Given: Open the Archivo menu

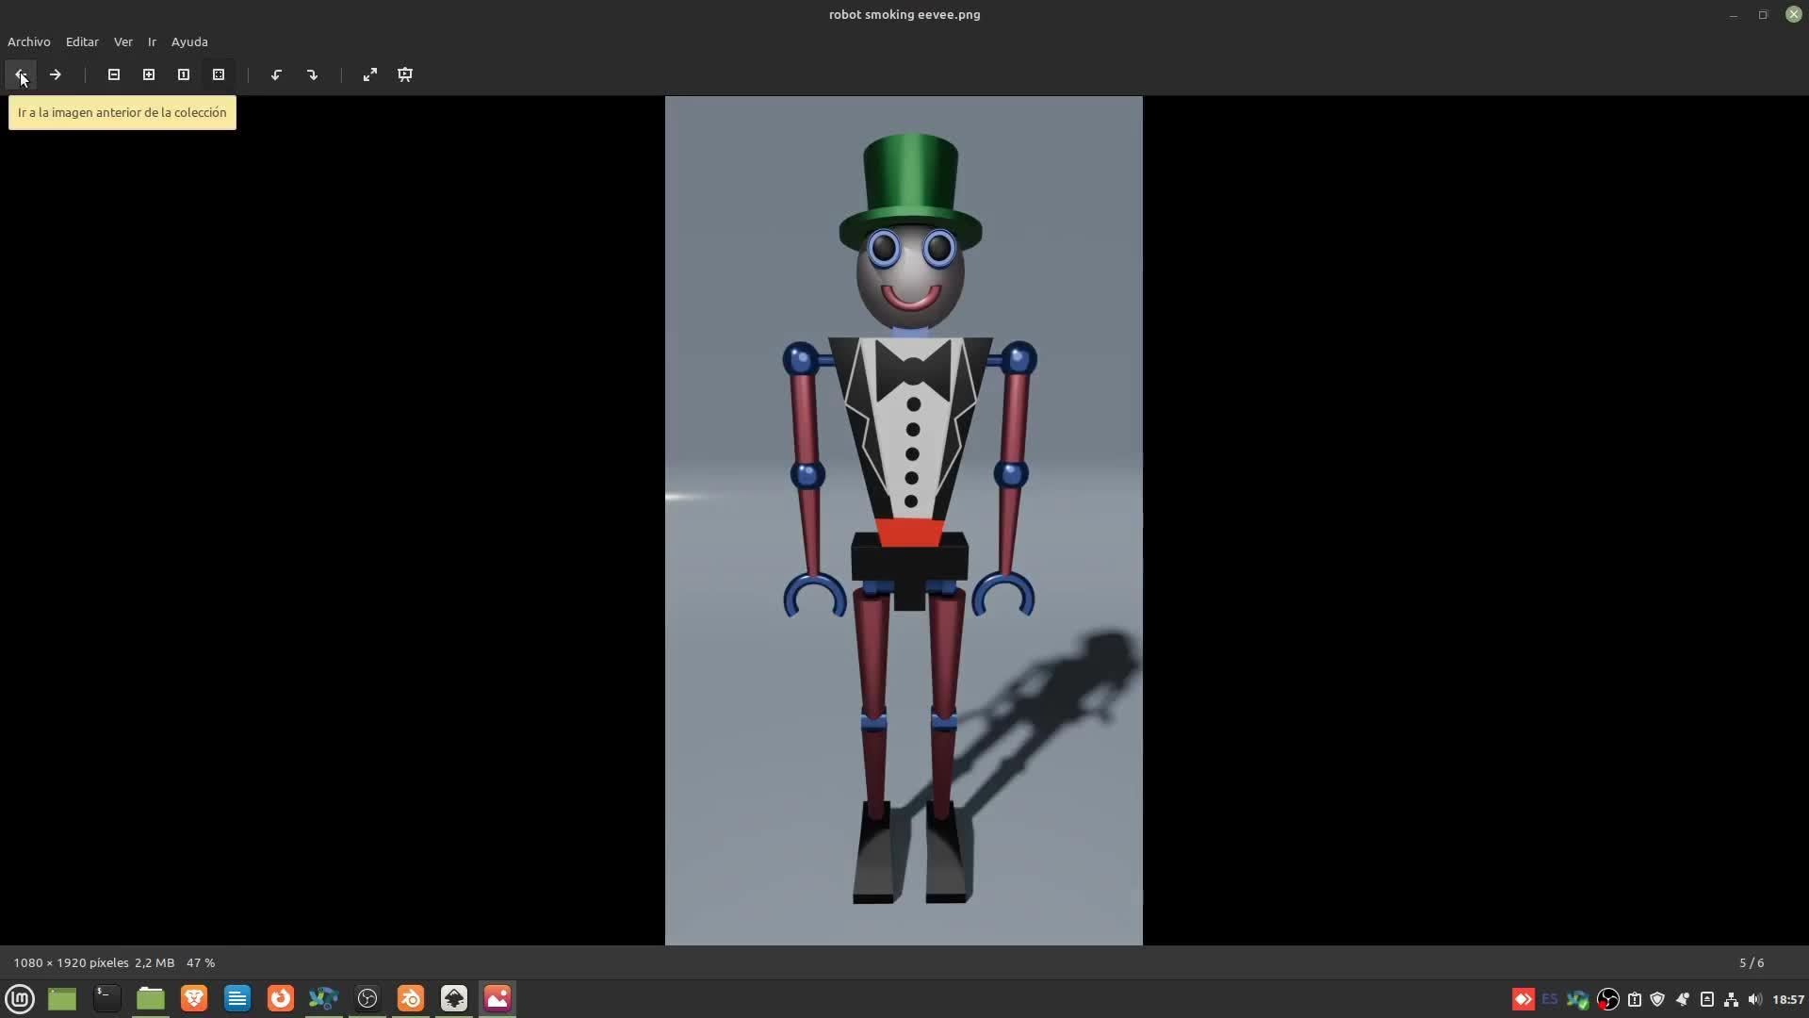Looking at the screenshot, I should click(29, 41).
